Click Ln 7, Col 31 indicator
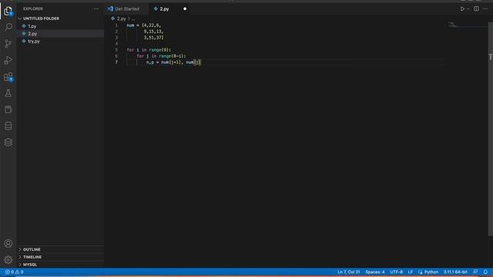 pos(348,272)
